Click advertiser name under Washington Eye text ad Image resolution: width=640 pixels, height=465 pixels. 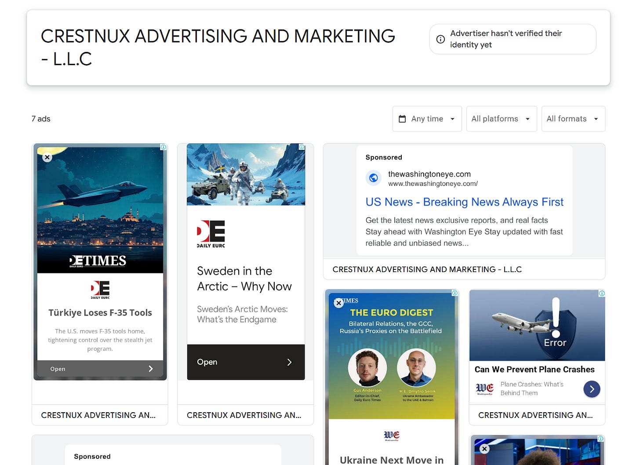(x=427, y=269)
